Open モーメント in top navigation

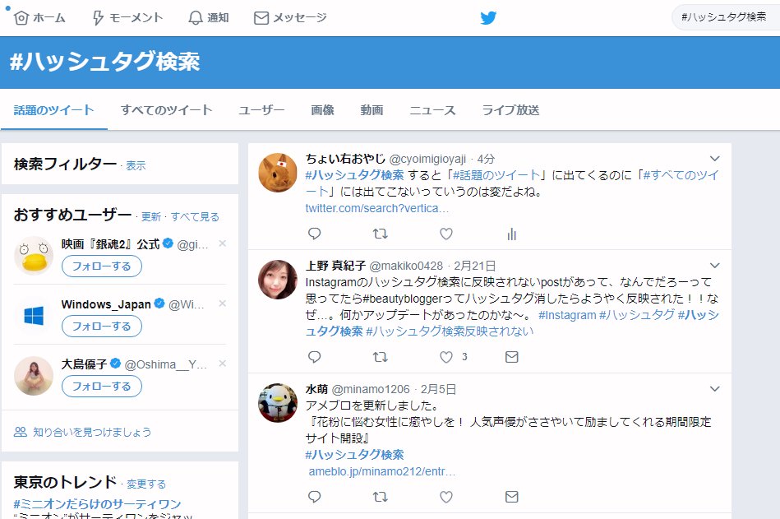click(128, 18)
